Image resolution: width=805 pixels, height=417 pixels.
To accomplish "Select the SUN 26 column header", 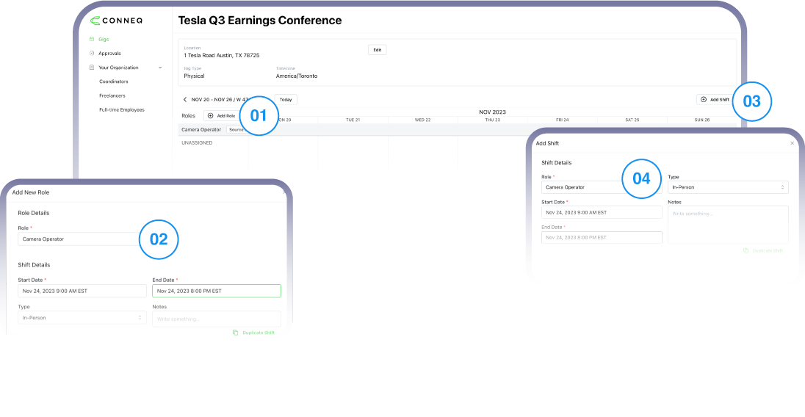I will [702, 120].
